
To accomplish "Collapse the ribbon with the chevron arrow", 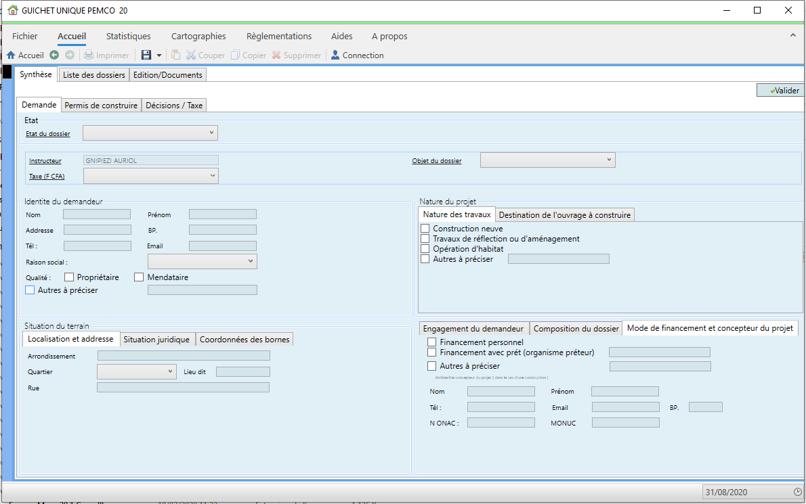I will 792,35.
